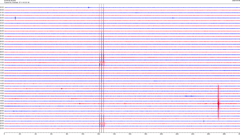Click the 8m tick on minute axis

(67, 134)
